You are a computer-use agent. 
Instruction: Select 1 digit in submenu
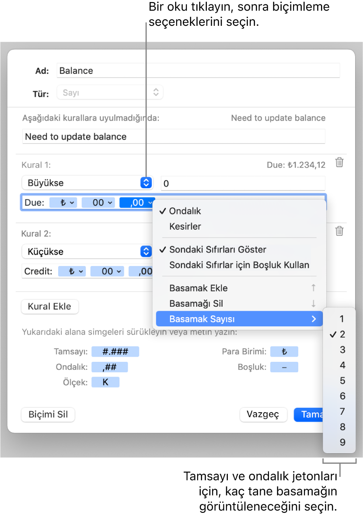[x=339, y=319]
